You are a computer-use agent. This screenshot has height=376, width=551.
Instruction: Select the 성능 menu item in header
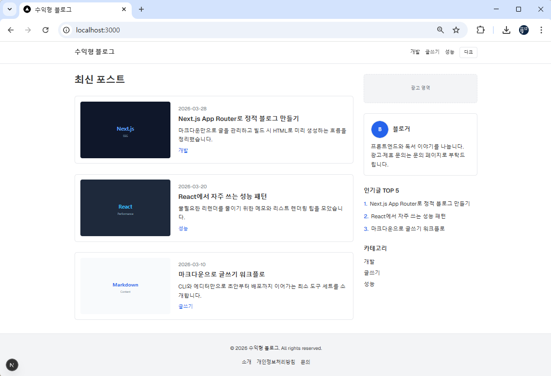coord(450,52)
